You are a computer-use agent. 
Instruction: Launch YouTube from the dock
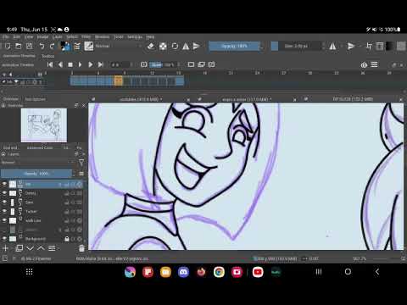pyautogui.click(x=258, y=272)
